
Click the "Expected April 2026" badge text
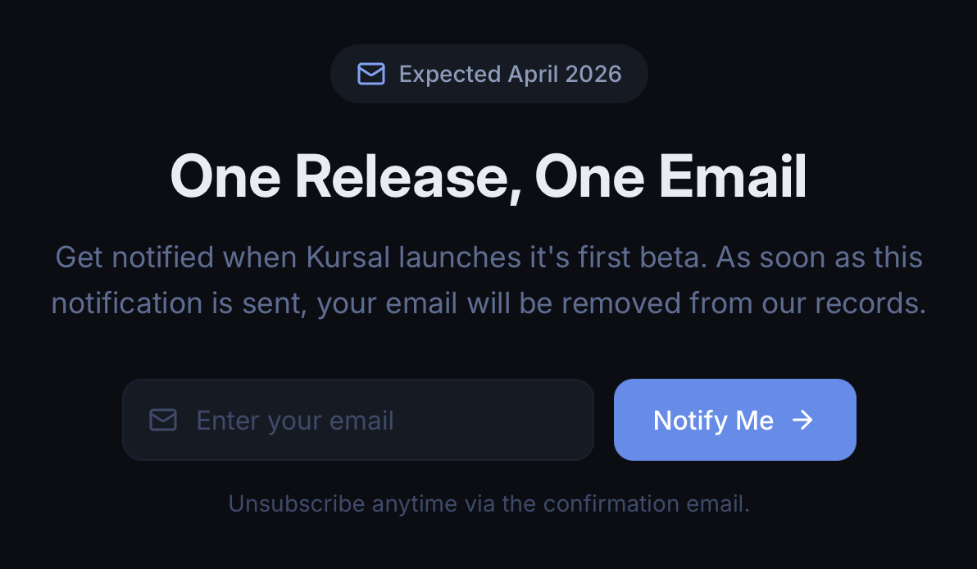pyautogui.click(x=510, y=74)
